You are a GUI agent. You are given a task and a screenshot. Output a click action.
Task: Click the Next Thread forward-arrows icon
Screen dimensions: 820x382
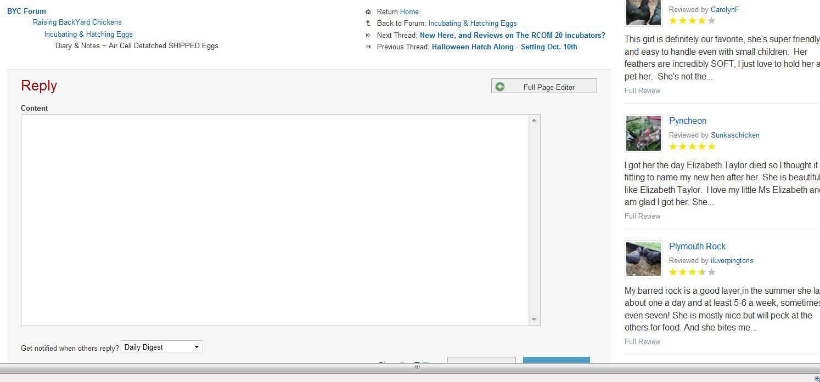[368, 35]
